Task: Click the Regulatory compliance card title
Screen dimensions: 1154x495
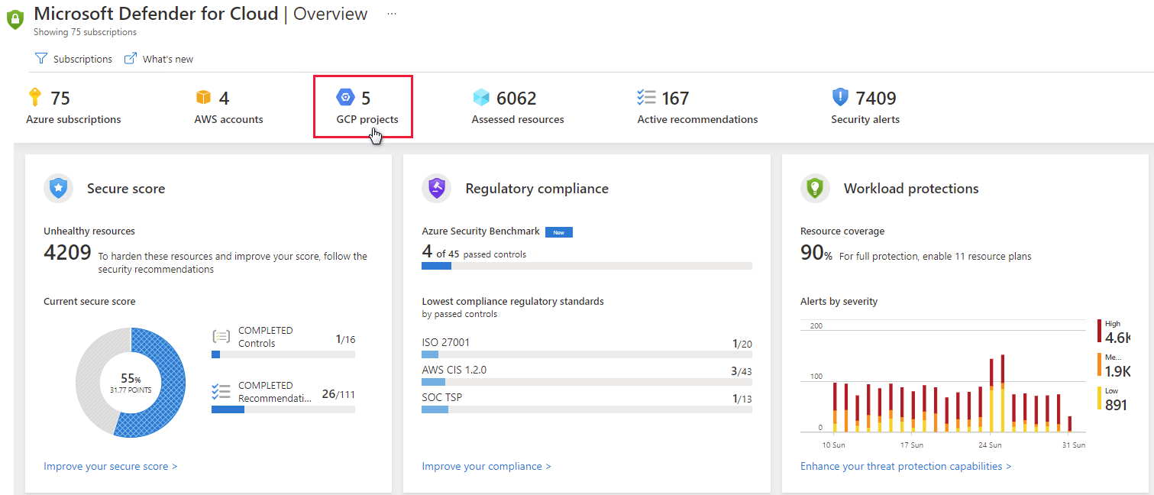Action: [x=537, y=188]
